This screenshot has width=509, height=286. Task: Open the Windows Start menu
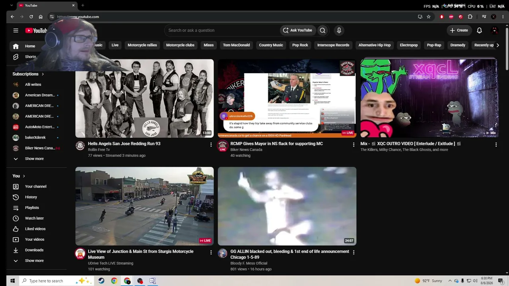[12, 281]
